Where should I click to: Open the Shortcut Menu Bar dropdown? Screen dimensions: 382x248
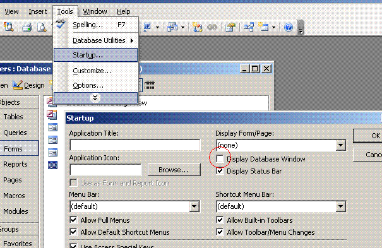(340, 206)
